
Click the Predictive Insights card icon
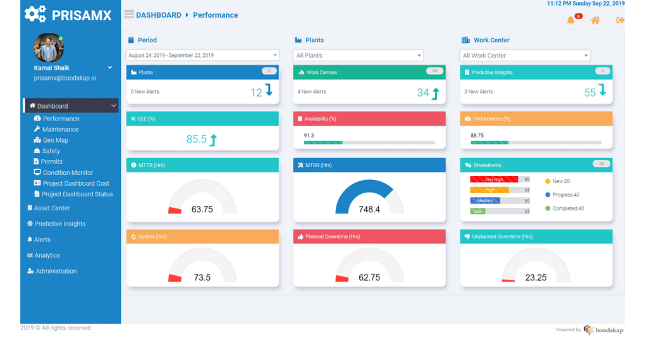tap(467, 73)
